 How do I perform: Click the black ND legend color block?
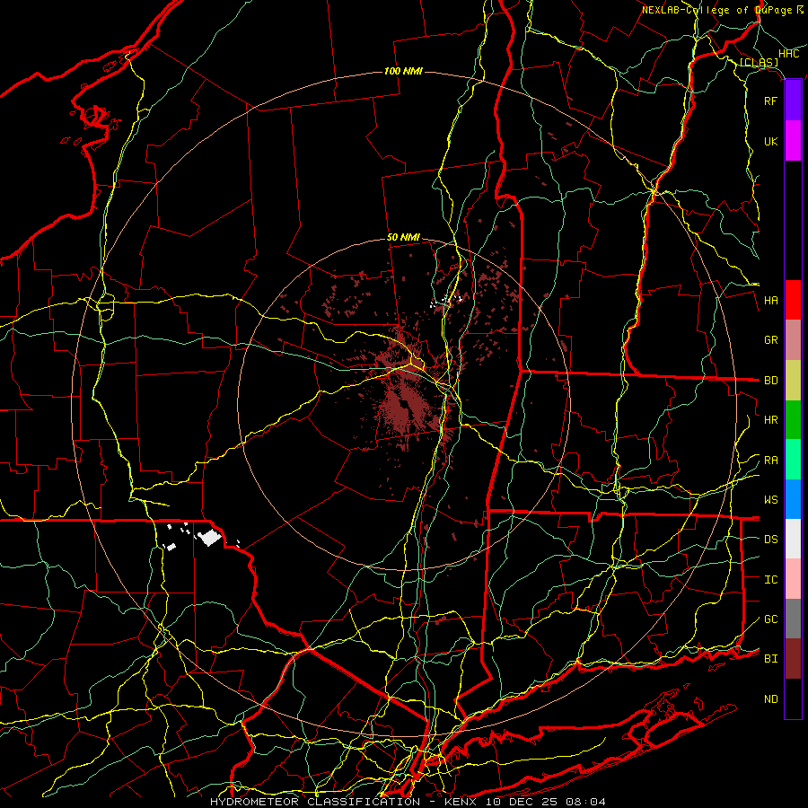(x=793, y=698)
